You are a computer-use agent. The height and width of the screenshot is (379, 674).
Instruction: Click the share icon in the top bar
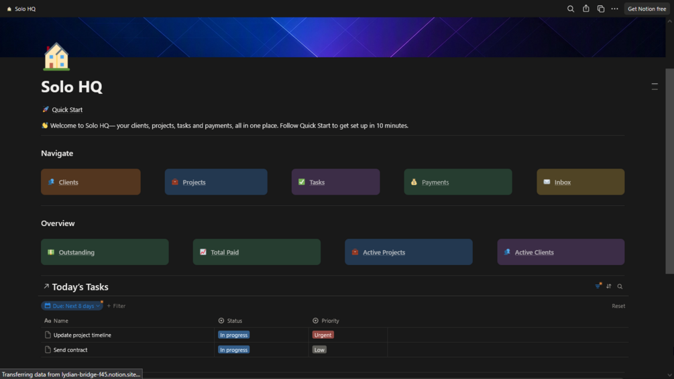pos(586,9)
